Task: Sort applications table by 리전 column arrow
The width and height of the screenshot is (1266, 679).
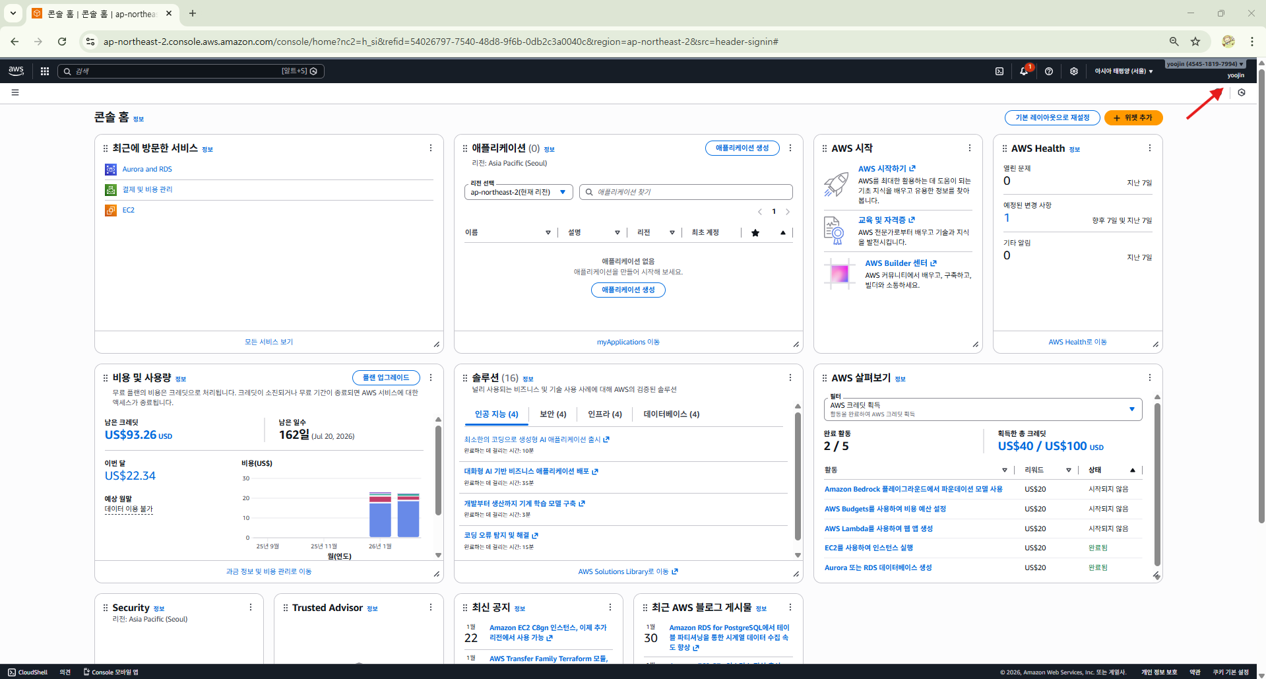Action: point(672,233)
